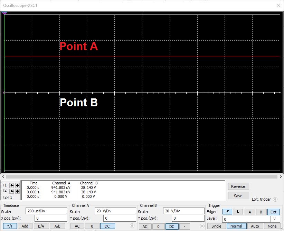Screen dimensions: 284x231
Task: Click the cursor marker atop display
Action: coord(4,13)
